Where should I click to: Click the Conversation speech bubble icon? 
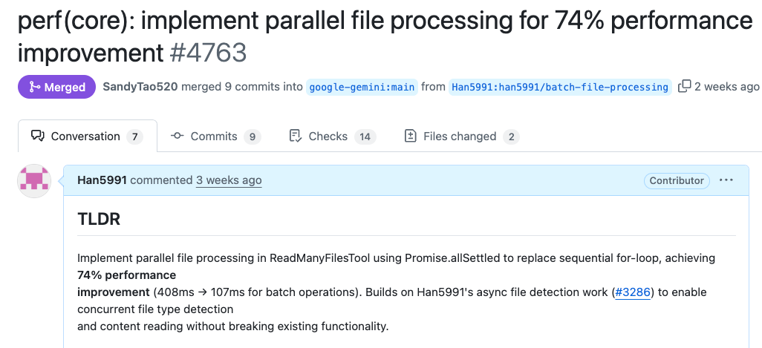(x=37, y=136)
